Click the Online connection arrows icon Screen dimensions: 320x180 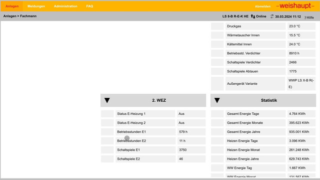(253, 16)
